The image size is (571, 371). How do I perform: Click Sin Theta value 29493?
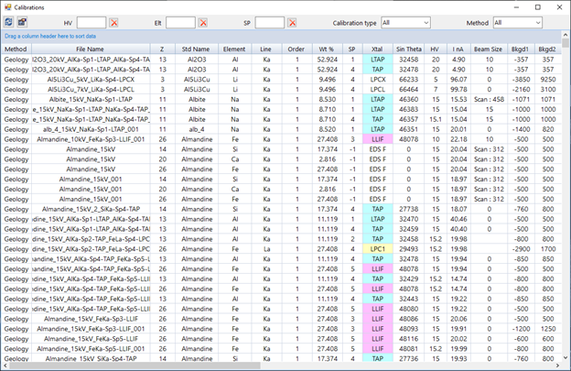[x=409, y=249]
